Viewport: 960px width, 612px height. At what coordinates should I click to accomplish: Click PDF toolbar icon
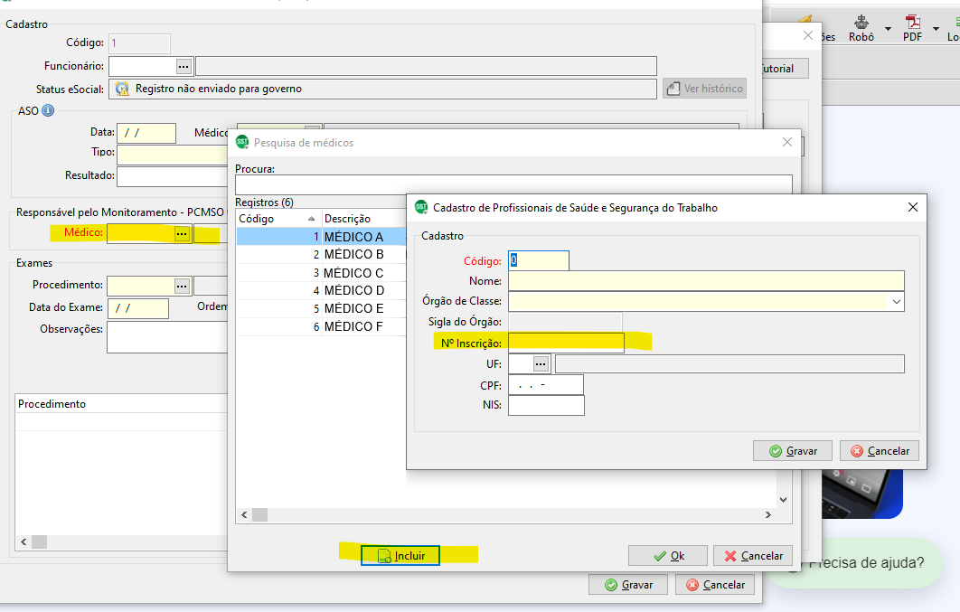pos(912,29)
